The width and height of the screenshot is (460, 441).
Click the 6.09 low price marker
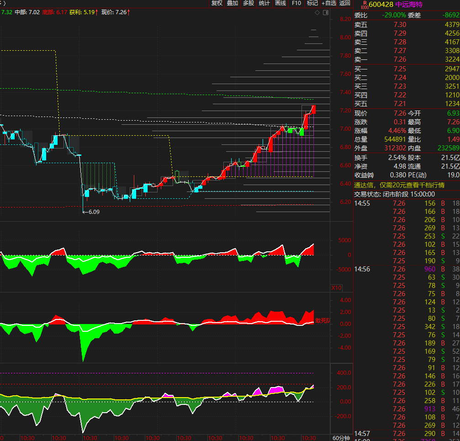[93, 212]
